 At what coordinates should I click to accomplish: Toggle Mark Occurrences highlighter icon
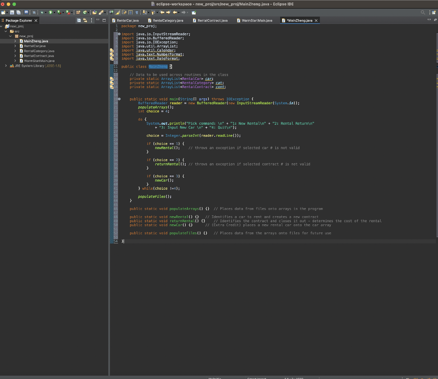[x=118, y=12]
